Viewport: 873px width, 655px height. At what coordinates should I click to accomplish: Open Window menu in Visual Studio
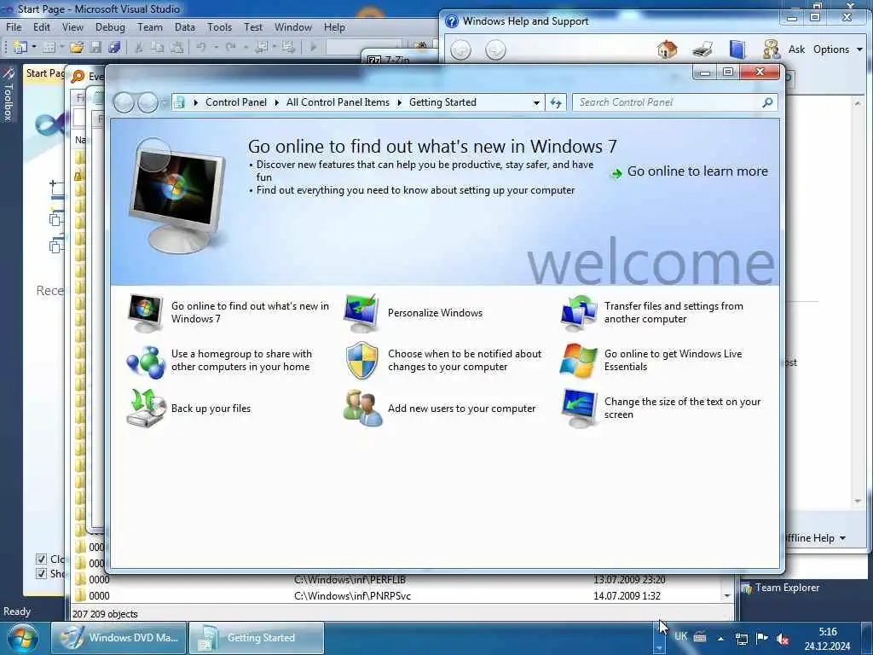tap(293, 27)
